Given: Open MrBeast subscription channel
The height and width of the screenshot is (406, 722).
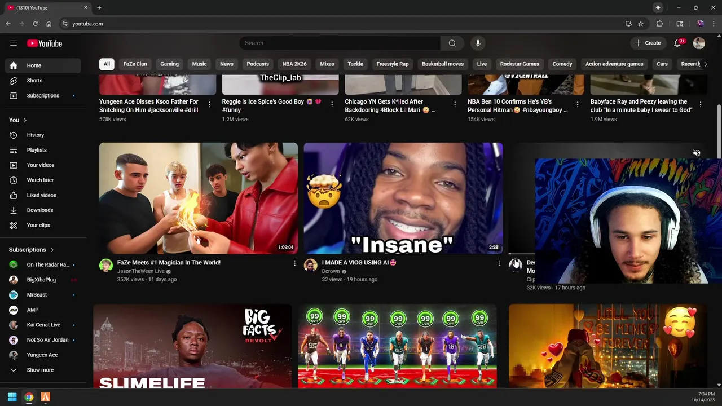Looking at the screenshot, I should pos(43,295).
